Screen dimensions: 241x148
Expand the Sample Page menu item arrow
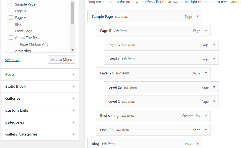click(x=198, y=16)
